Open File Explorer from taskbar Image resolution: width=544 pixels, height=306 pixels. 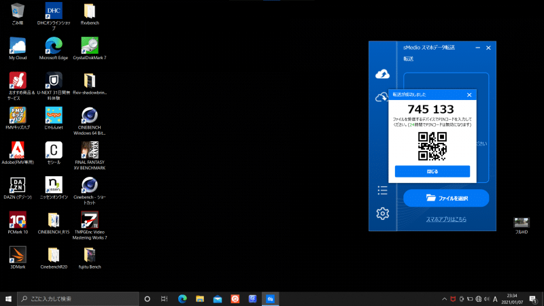pyautogui.click(x=200, y=299)
